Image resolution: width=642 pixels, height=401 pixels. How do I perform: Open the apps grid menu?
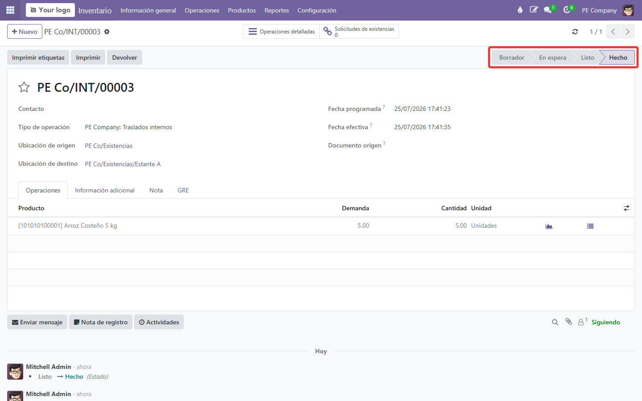point(10,10)
